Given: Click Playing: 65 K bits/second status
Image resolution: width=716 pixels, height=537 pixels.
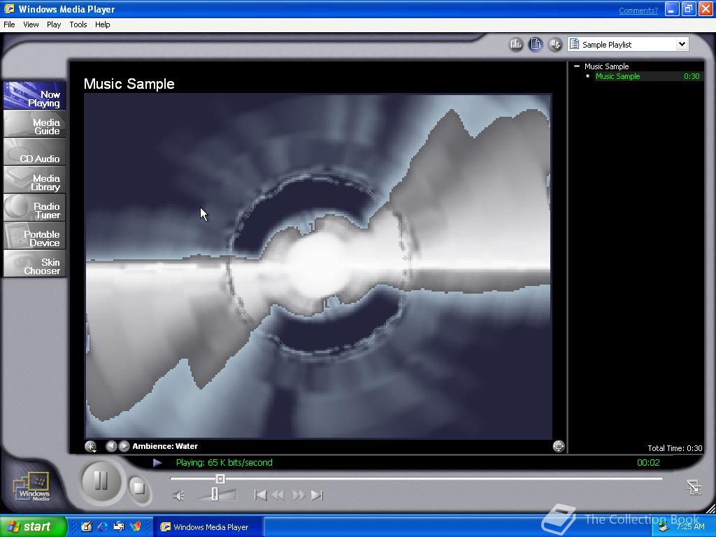Looking at the screenshot, I should (x=224, y=463).
